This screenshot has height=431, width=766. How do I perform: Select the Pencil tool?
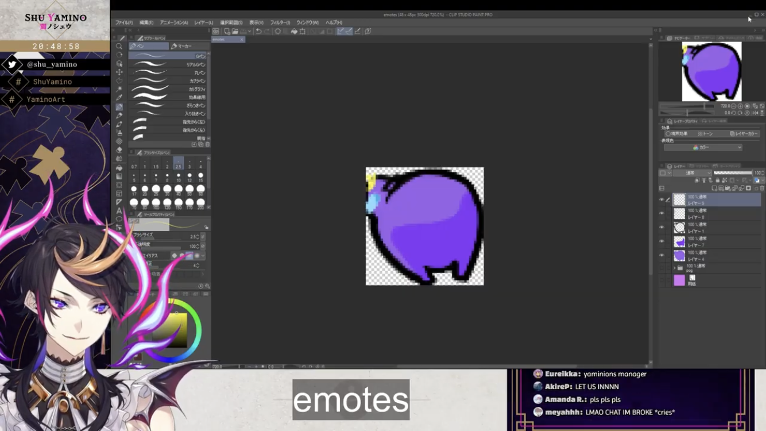[x=119, y=116]
